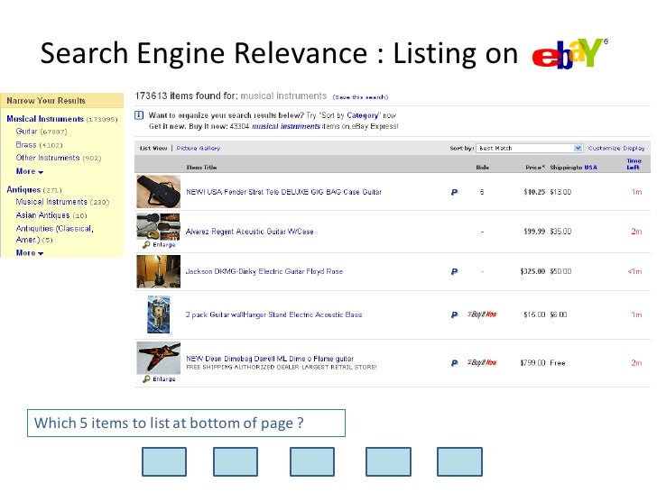Open 2 pack Guitar wallHanger Stand listing
Image resolution: width=657 pixels, height=492 pixels.
tap(273, 314)
